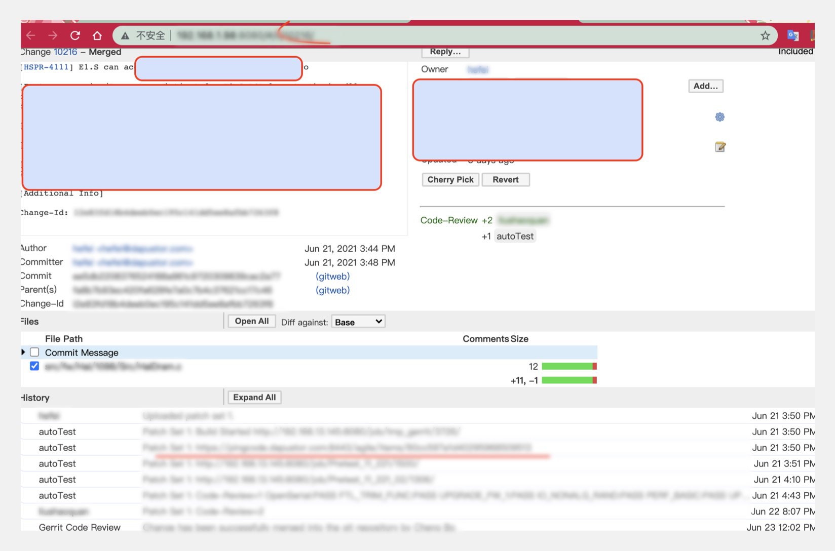Image resolution: width=835 pixels, height=551 pixels.
Task: Check the Commit Message checkbox
Action: pos(34,352)
